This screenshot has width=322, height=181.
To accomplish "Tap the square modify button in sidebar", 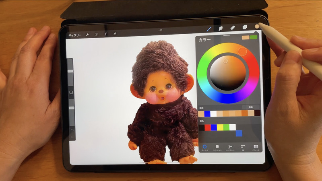I will pyautogui.click(x=71, y=93).
